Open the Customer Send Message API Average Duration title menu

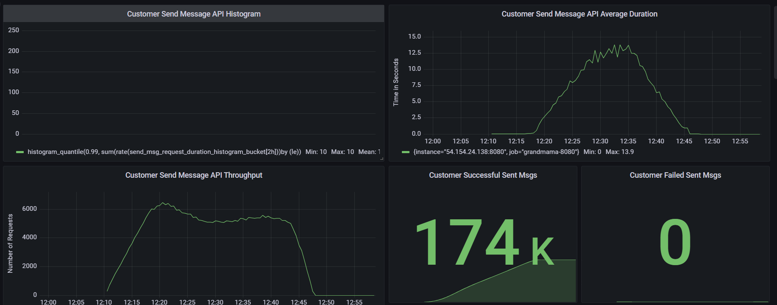pyautogui.click(x=579, y=14)
